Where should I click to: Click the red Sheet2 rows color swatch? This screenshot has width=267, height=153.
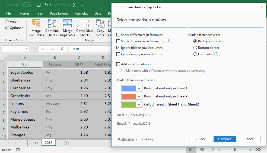pyautogui.click(x=129, y=96)
